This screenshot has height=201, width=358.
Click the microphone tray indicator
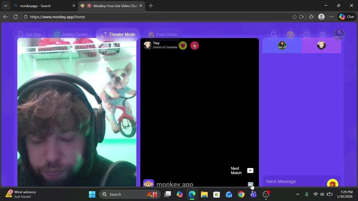pyautogui.click(x=307, y=194)
